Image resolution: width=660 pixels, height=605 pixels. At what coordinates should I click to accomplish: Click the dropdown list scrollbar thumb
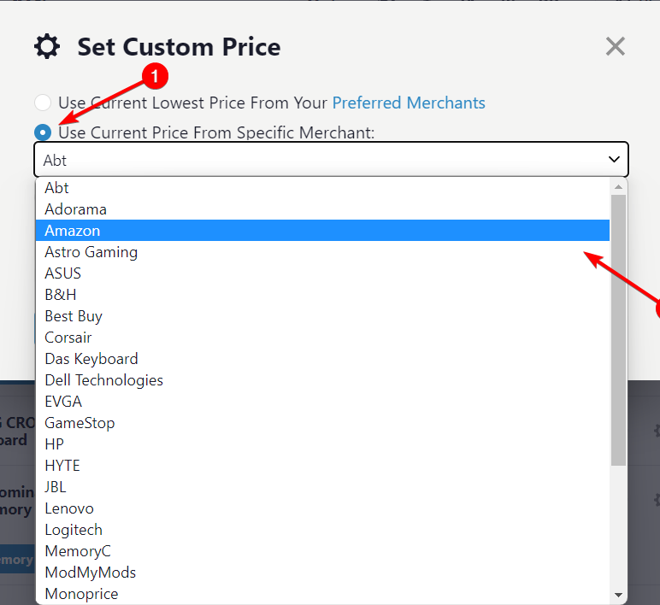(619, 329)
